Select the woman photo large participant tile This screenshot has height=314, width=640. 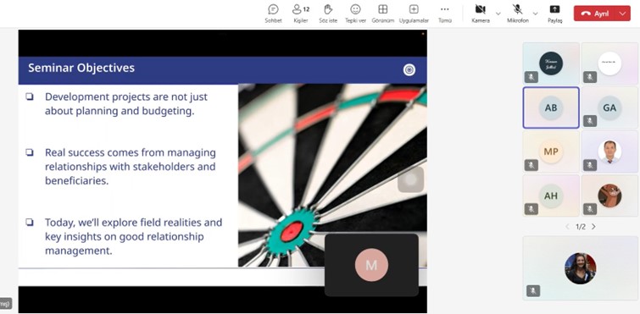(580, 268)
